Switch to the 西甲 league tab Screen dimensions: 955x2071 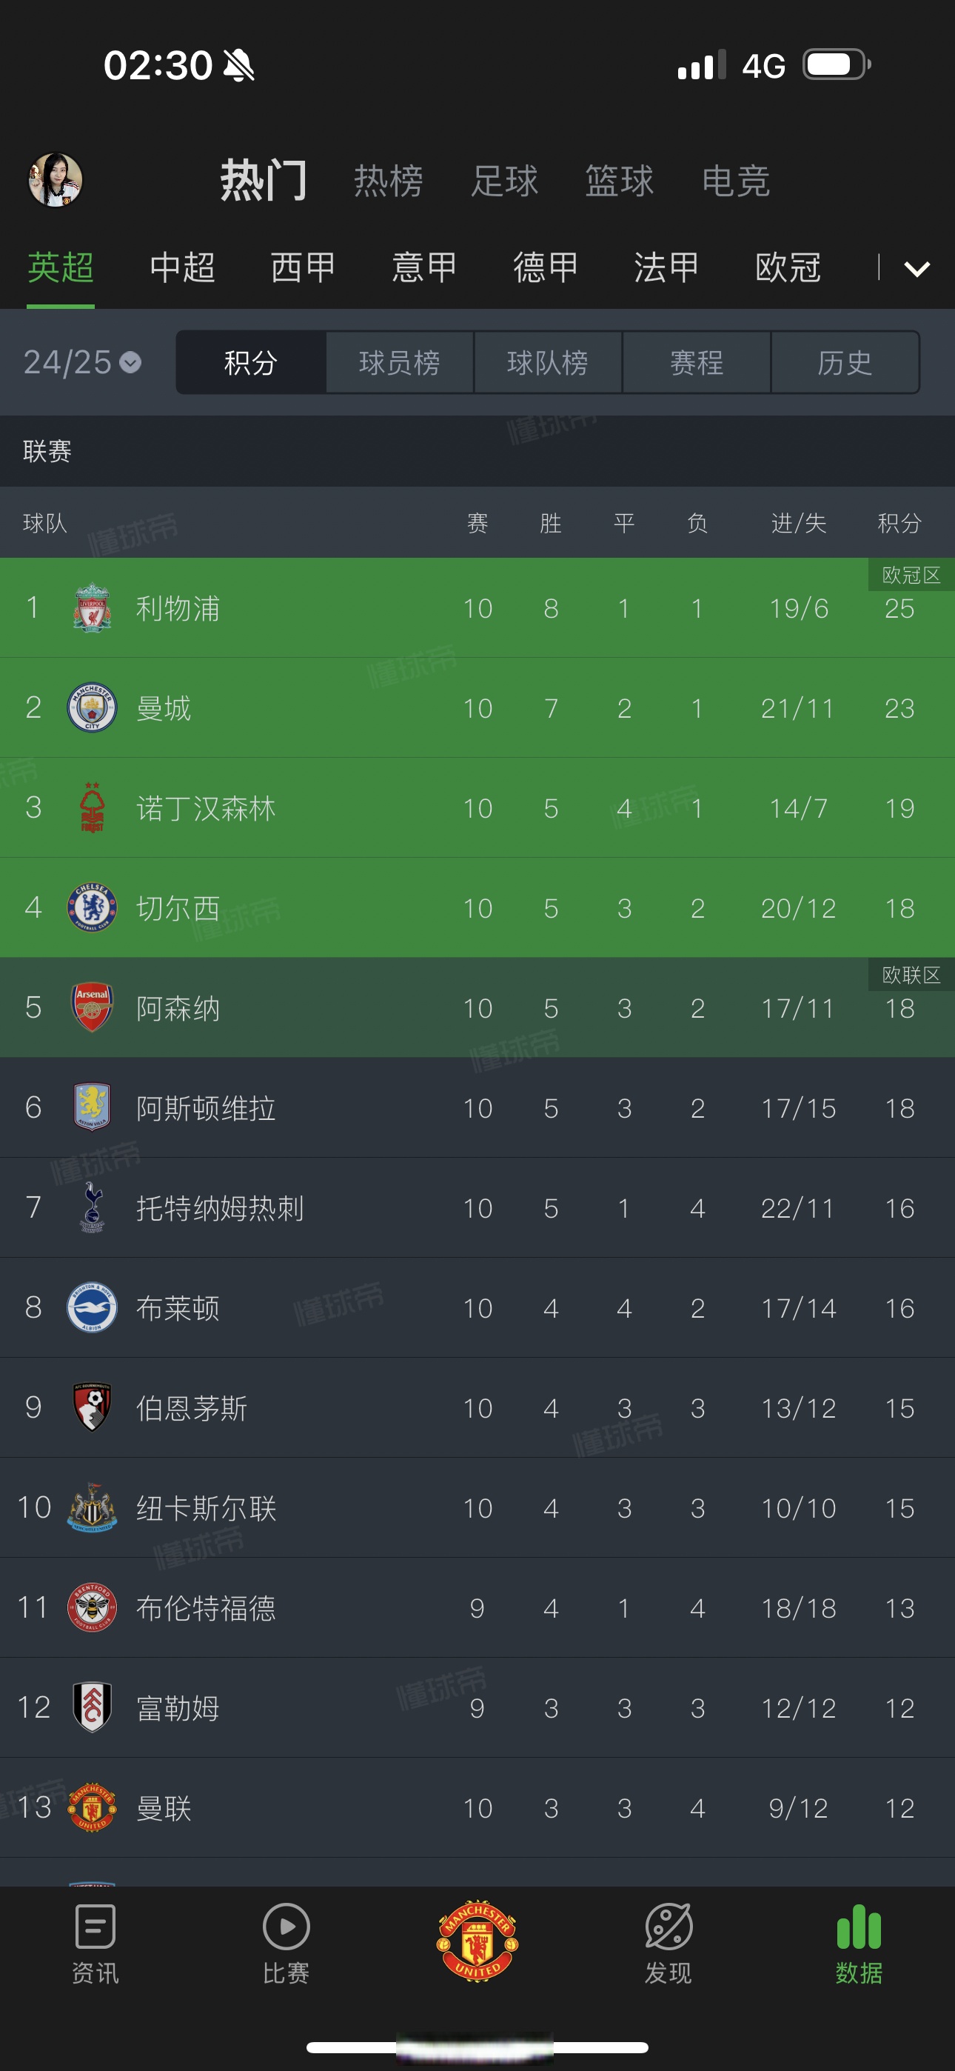coord(303,267)
